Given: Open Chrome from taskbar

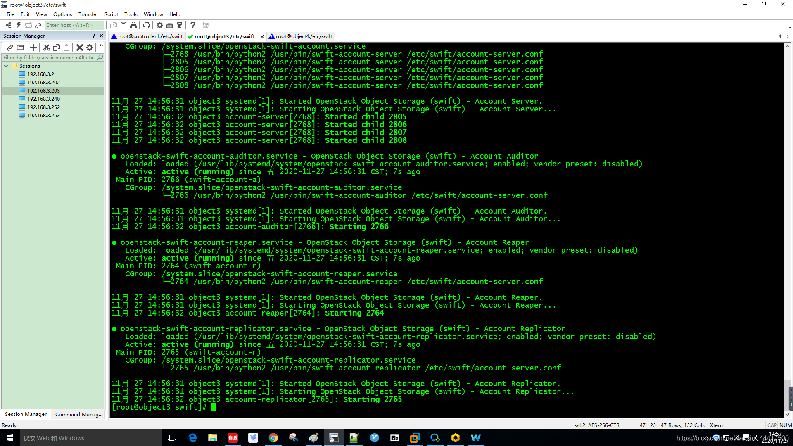Looking at the screenshot, I should pyautogui.click(x=273, y=438).
